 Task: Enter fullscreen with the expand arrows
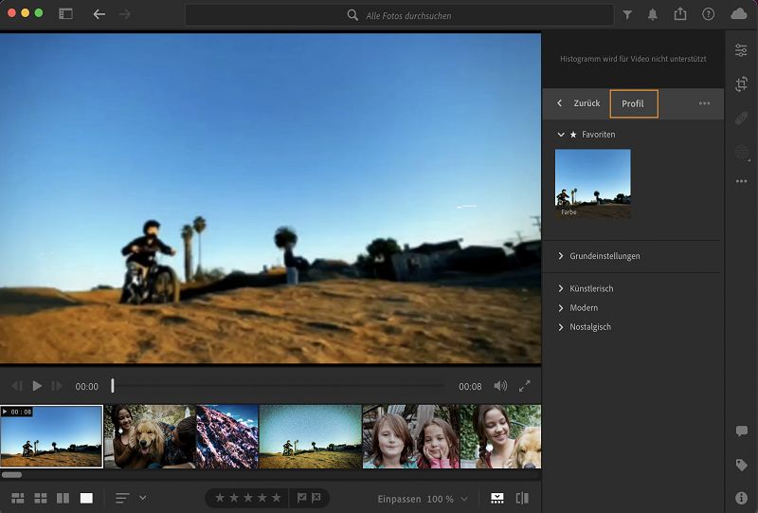pos(525,386)
